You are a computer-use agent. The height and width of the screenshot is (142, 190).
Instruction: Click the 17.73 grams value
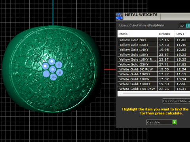[164, 45]
